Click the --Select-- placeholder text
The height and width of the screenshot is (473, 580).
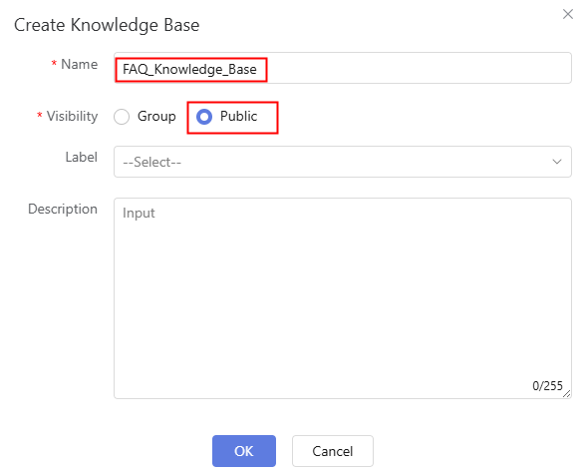point(152,163)
